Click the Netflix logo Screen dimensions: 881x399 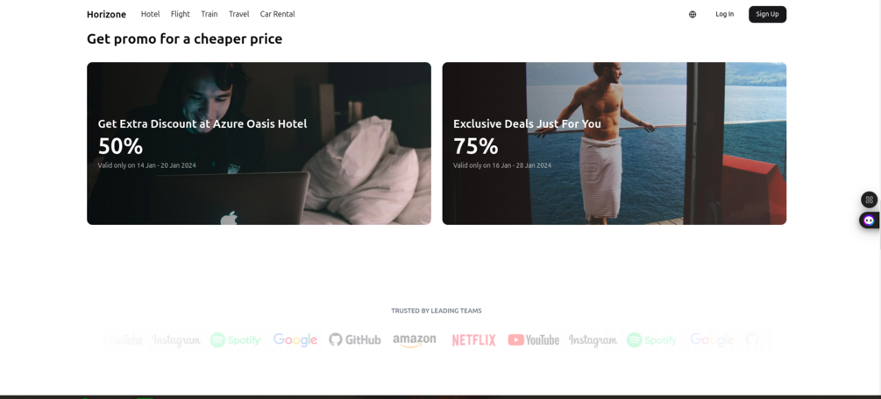(x=473, y=340)
